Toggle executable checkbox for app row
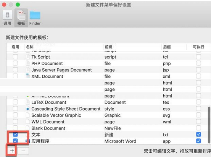The height and width of the screenshot is (157, 211). (x=198, y=141)
